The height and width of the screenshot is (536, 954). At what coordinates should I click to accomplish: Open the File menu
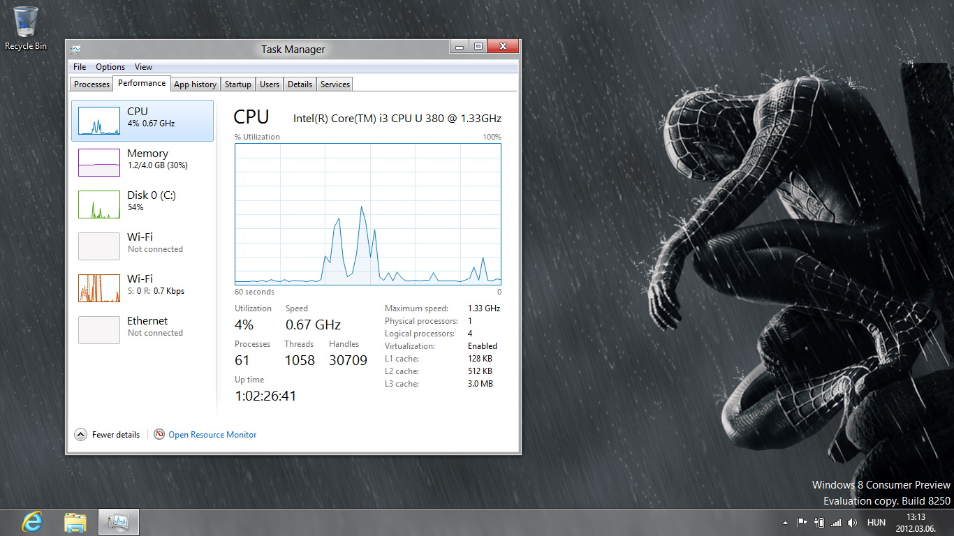(80, 67)
